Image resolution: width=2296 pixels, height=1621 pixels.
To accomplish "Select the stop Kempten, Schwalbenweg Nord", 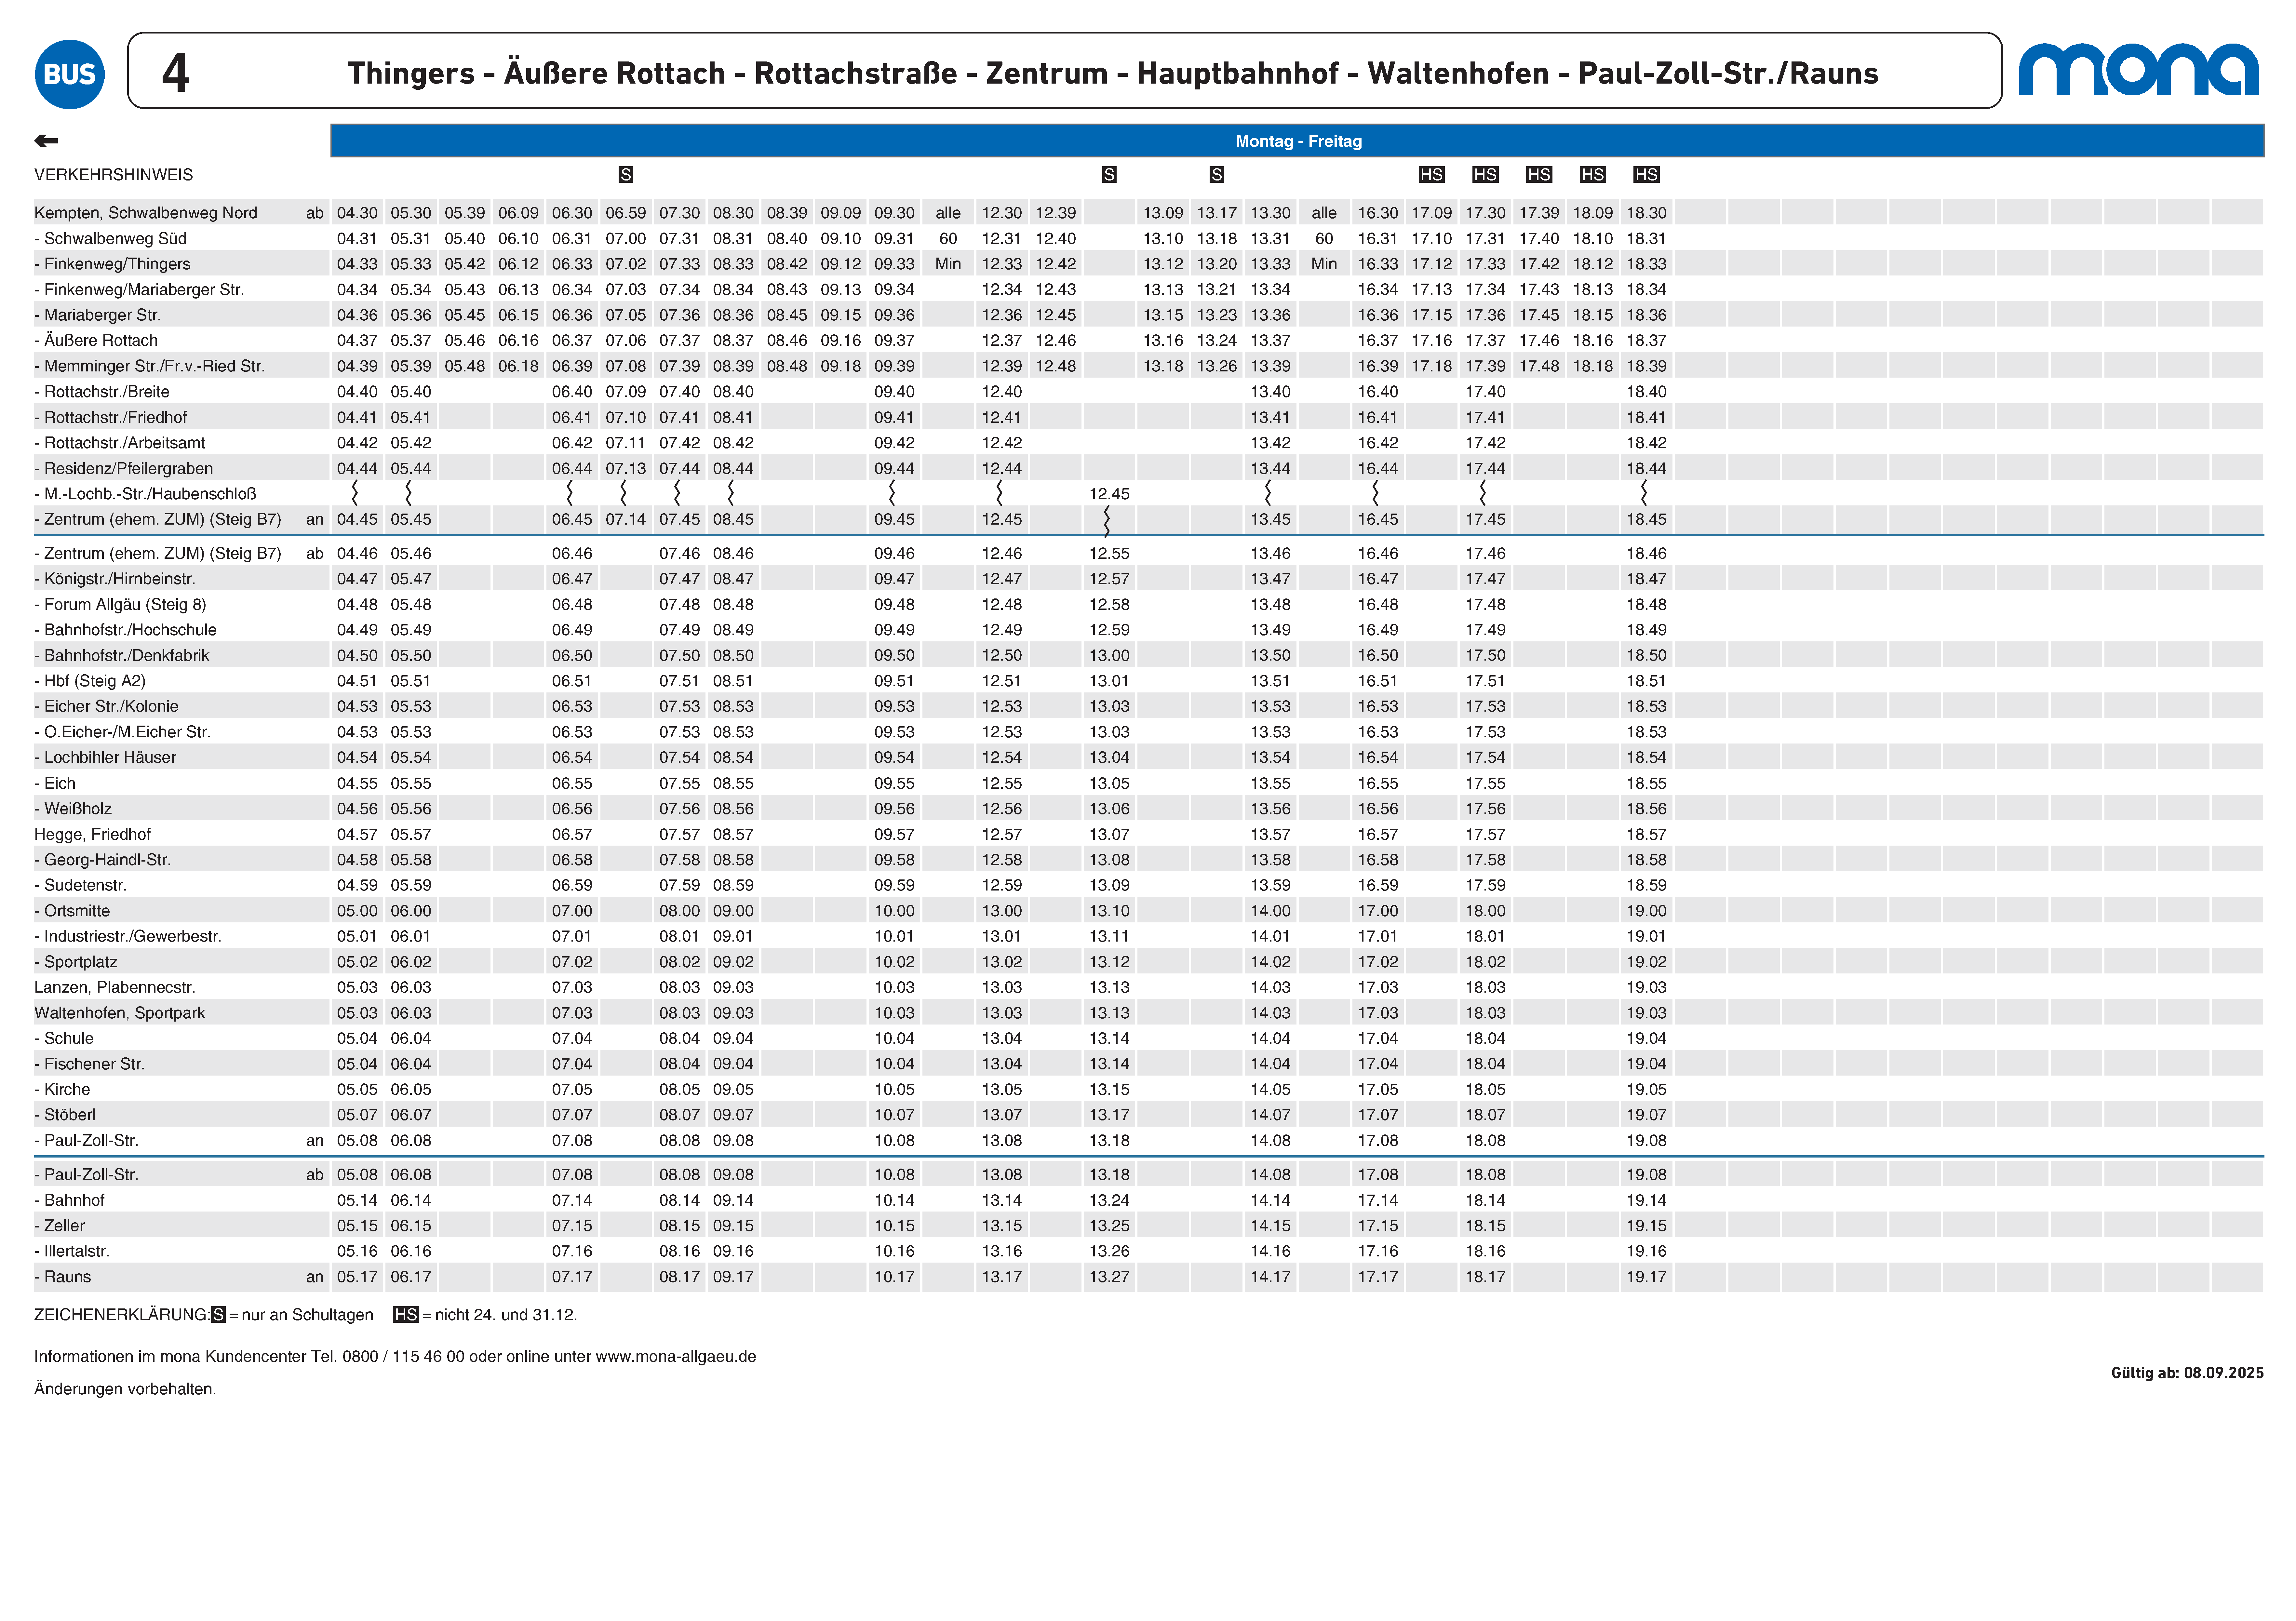I will tap(146, 213).
